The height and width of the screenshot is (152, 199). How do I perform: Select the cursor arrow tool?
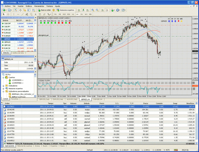point(4,14)
